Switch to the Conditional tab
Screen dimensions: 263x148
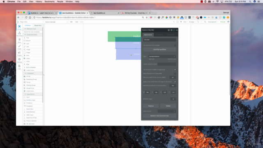[159, 35]
